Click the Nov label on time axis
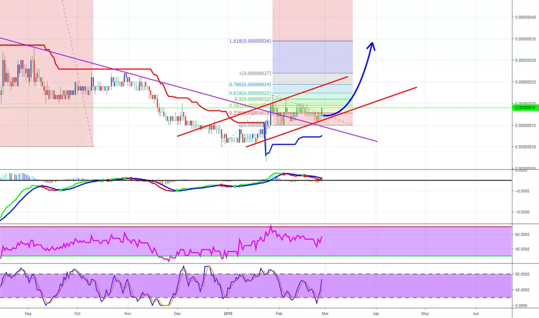Screen dimensions: 539x318 (x=128, y=313)
